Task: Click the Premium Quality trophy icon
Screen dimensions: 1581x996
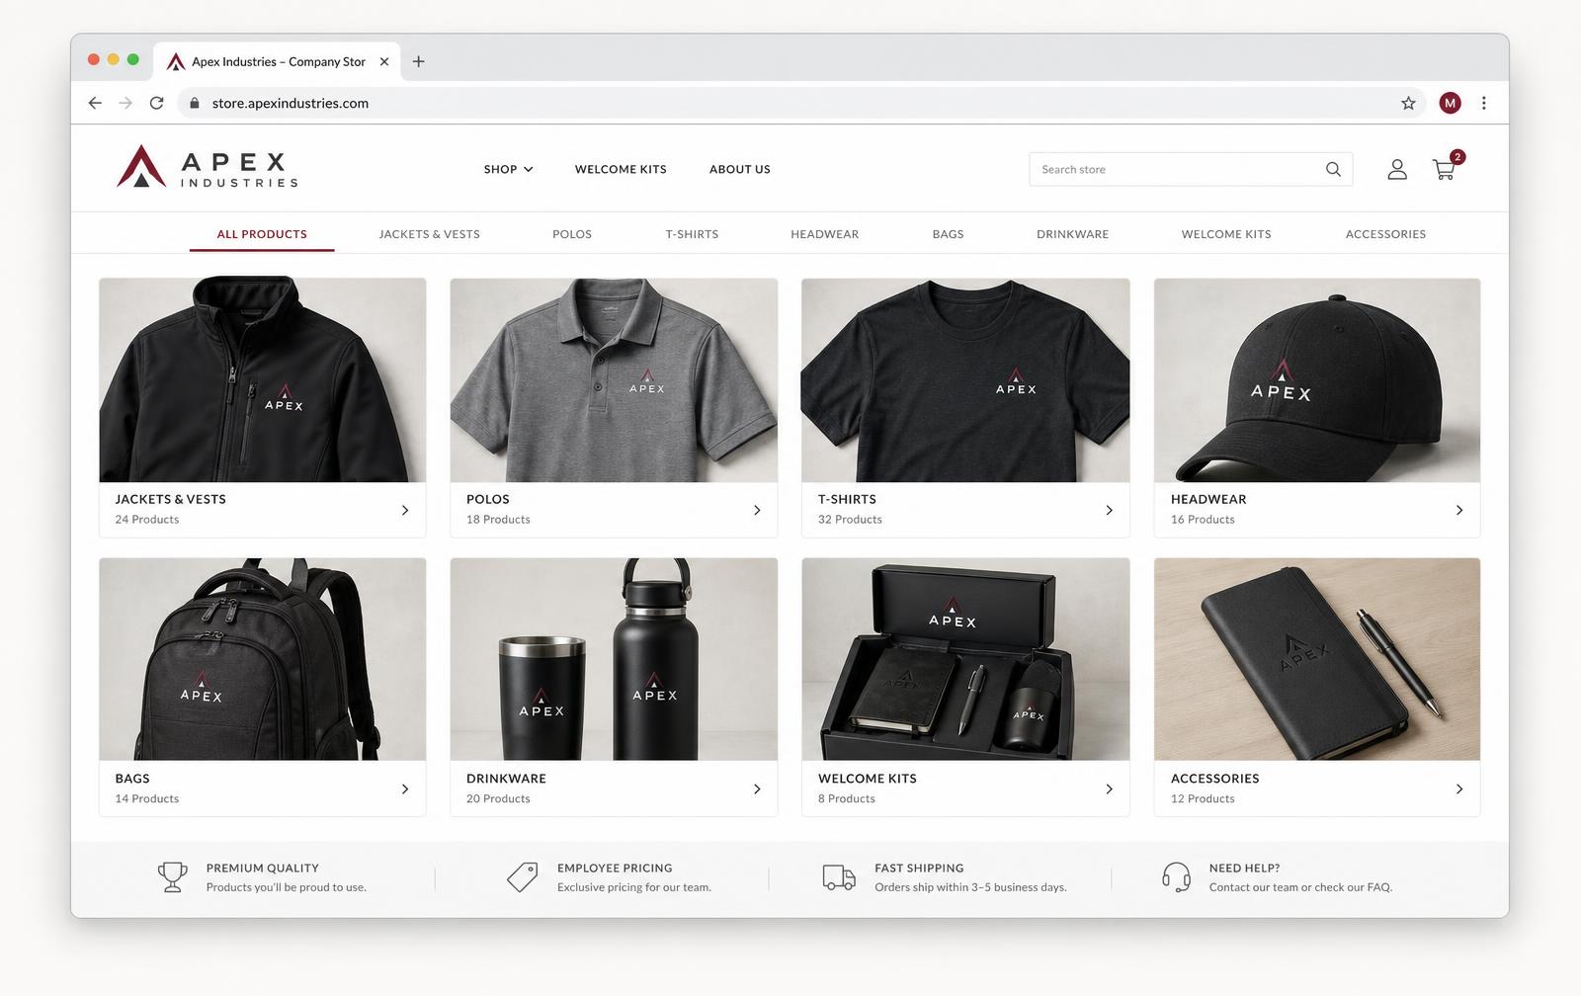Action: [173, 876]
